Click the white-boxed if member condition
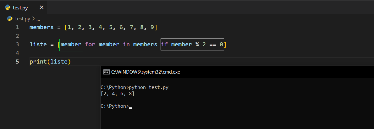374x129 pixels. pos(192,44)
